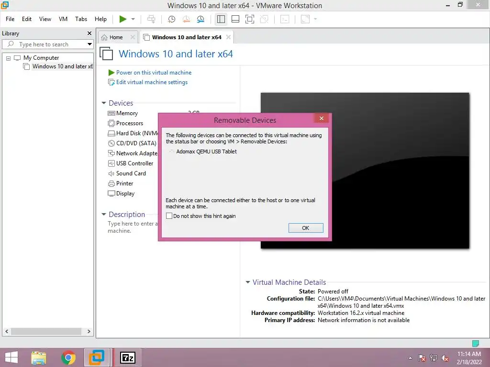Open the Windows Start button

pos(11,357)
